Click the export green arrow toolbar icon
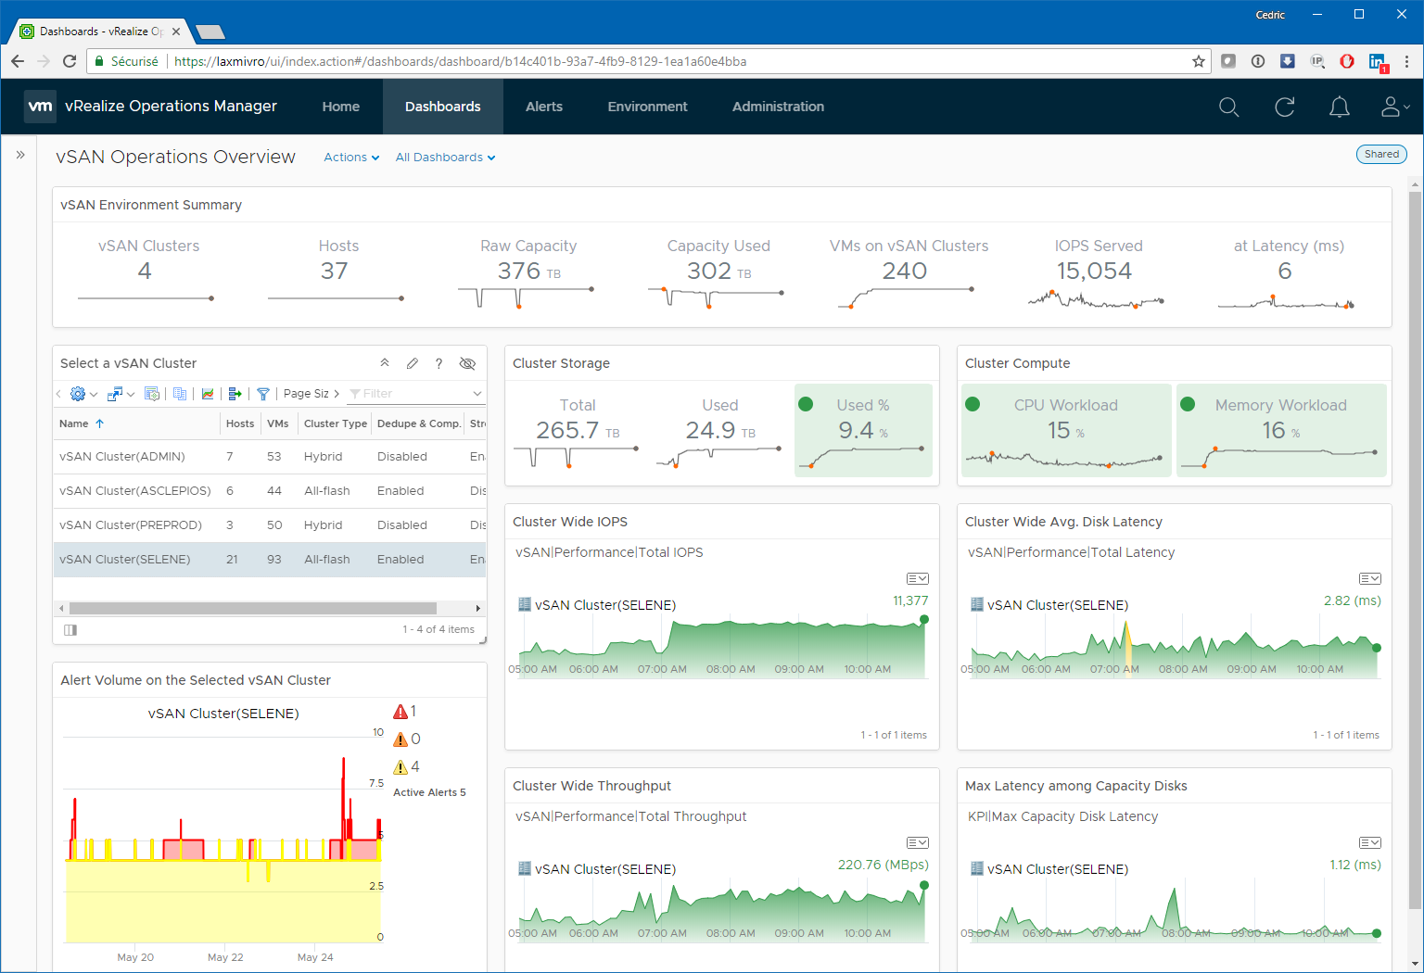The image size is (1424, 973). pos(235,394)
